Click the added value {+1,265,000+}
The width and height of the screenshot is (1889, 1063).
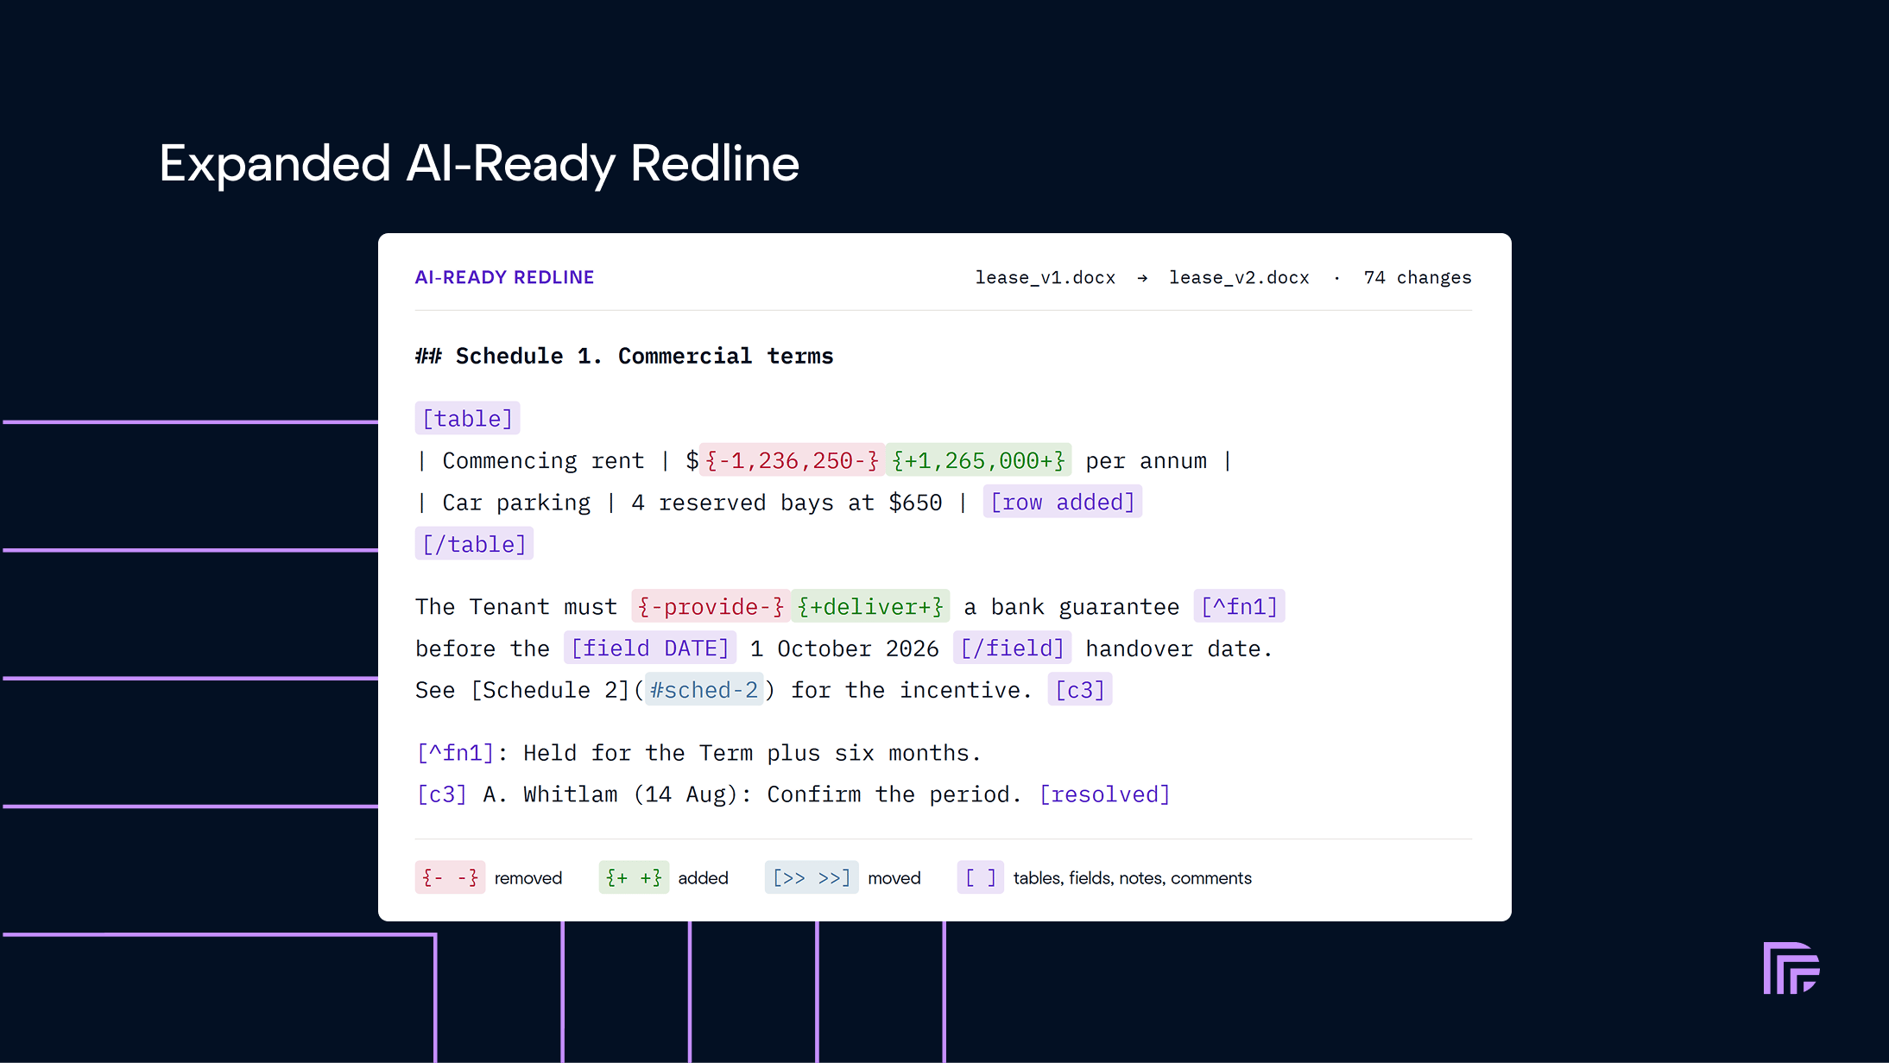tap(979, 460)
